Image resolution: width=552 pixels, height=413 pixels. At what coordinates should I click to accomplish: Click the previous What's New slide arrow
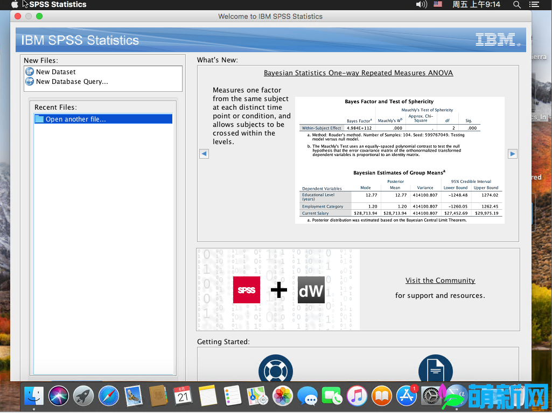click(204, 154)
